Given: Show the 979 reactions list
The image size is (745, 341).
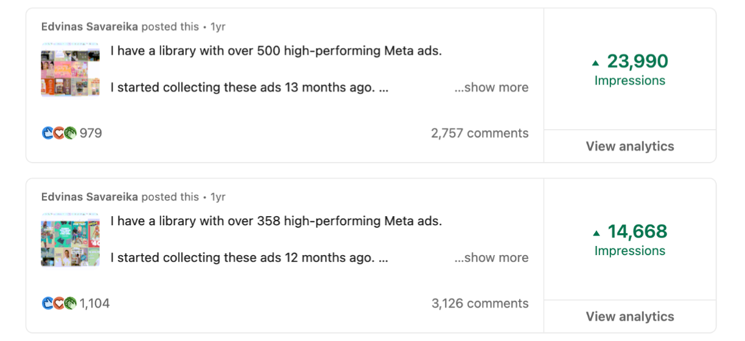Looking at the screenshot, I should click(91, 133).
